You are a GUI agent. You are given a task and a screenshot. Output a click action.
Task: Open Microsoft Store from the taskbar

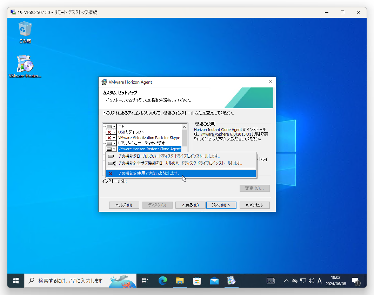(197, 281)
